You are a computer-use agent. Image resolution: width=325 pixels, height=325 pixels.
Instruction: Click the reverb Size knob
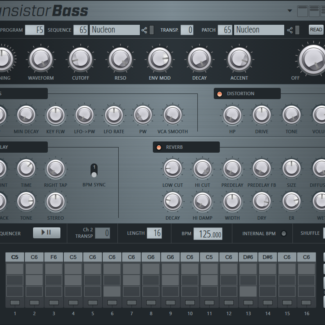click(291, 169)
